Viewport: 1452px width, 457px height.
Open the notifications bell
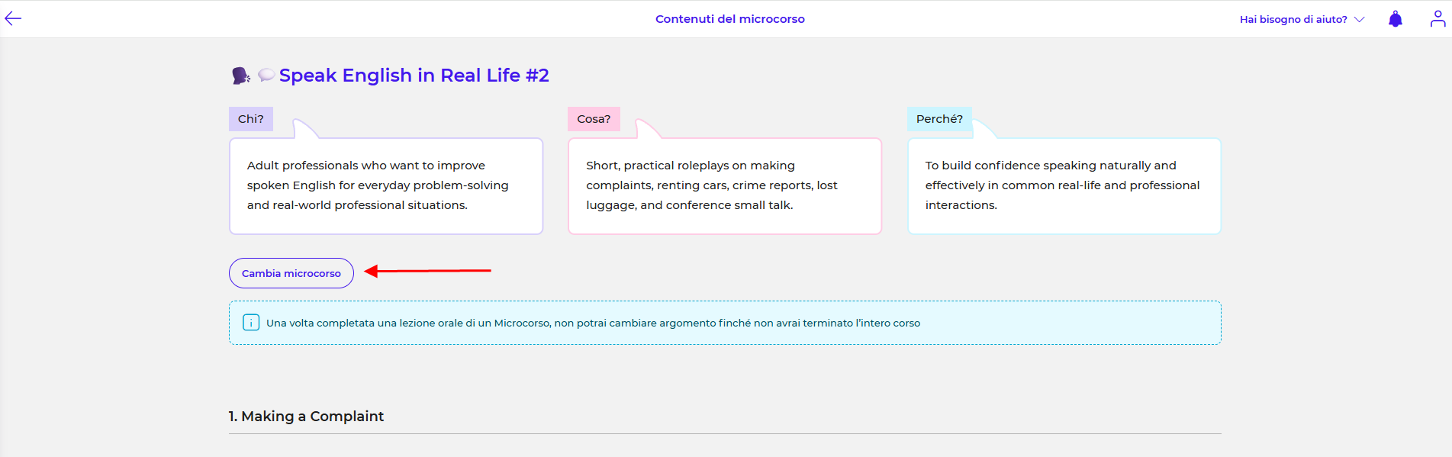coord(1395,19)
